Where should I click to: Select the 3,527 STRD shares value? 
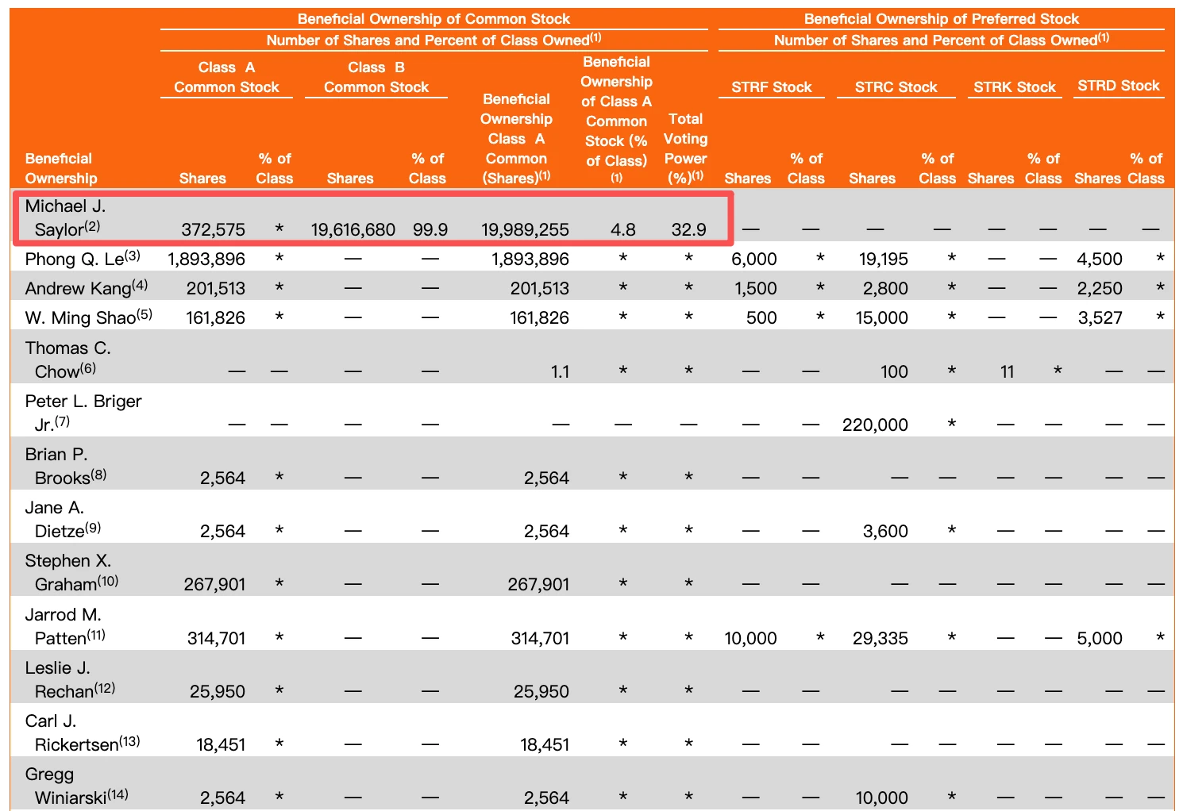pyautogui.click(x=1100, y=317)
